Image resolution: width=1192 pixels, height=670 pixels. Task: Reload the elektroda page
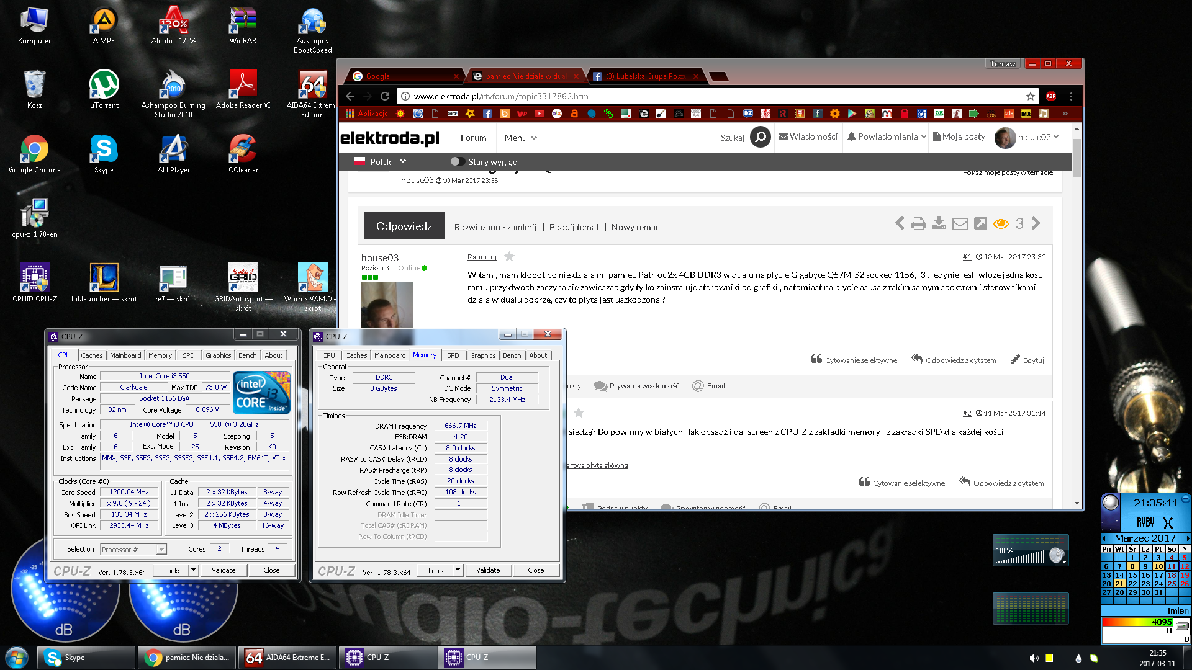(385, 96)
